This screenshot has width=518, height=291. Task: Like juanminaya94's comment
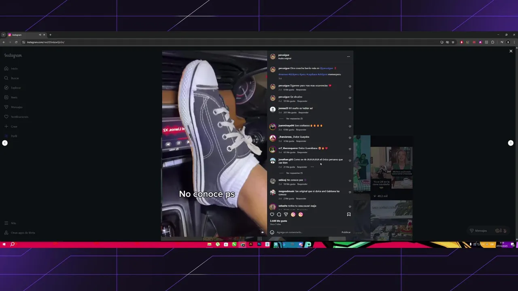[350, 127]
